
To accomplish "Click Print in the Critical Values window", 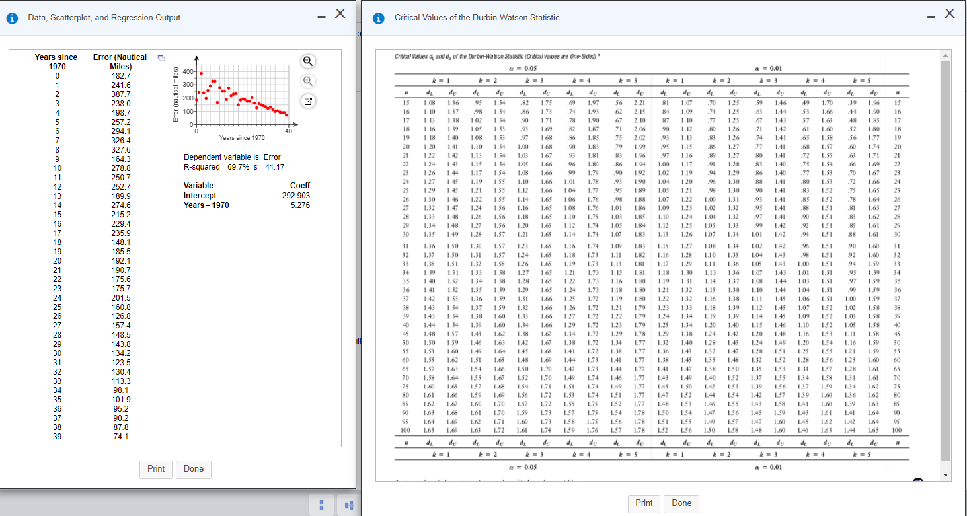I will [x=644, y=503].
